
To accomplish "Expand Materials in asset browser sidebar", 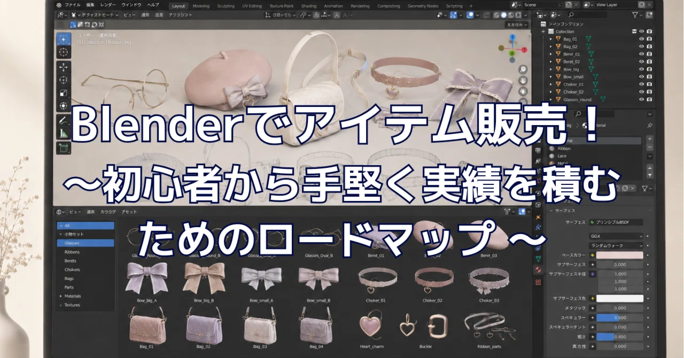I will coord(61,296).
